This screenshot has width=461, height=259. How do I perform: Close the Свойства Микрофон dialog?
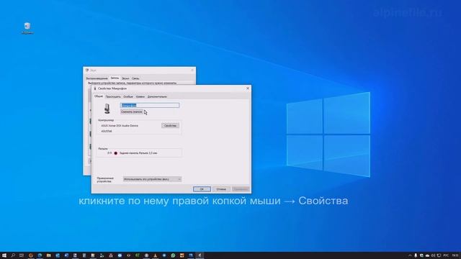click(248, 88)
